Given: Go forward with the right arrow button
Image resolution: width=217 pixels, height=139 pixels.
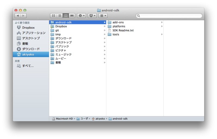Looking at the screenshot, I should click(x=23, y=16).
